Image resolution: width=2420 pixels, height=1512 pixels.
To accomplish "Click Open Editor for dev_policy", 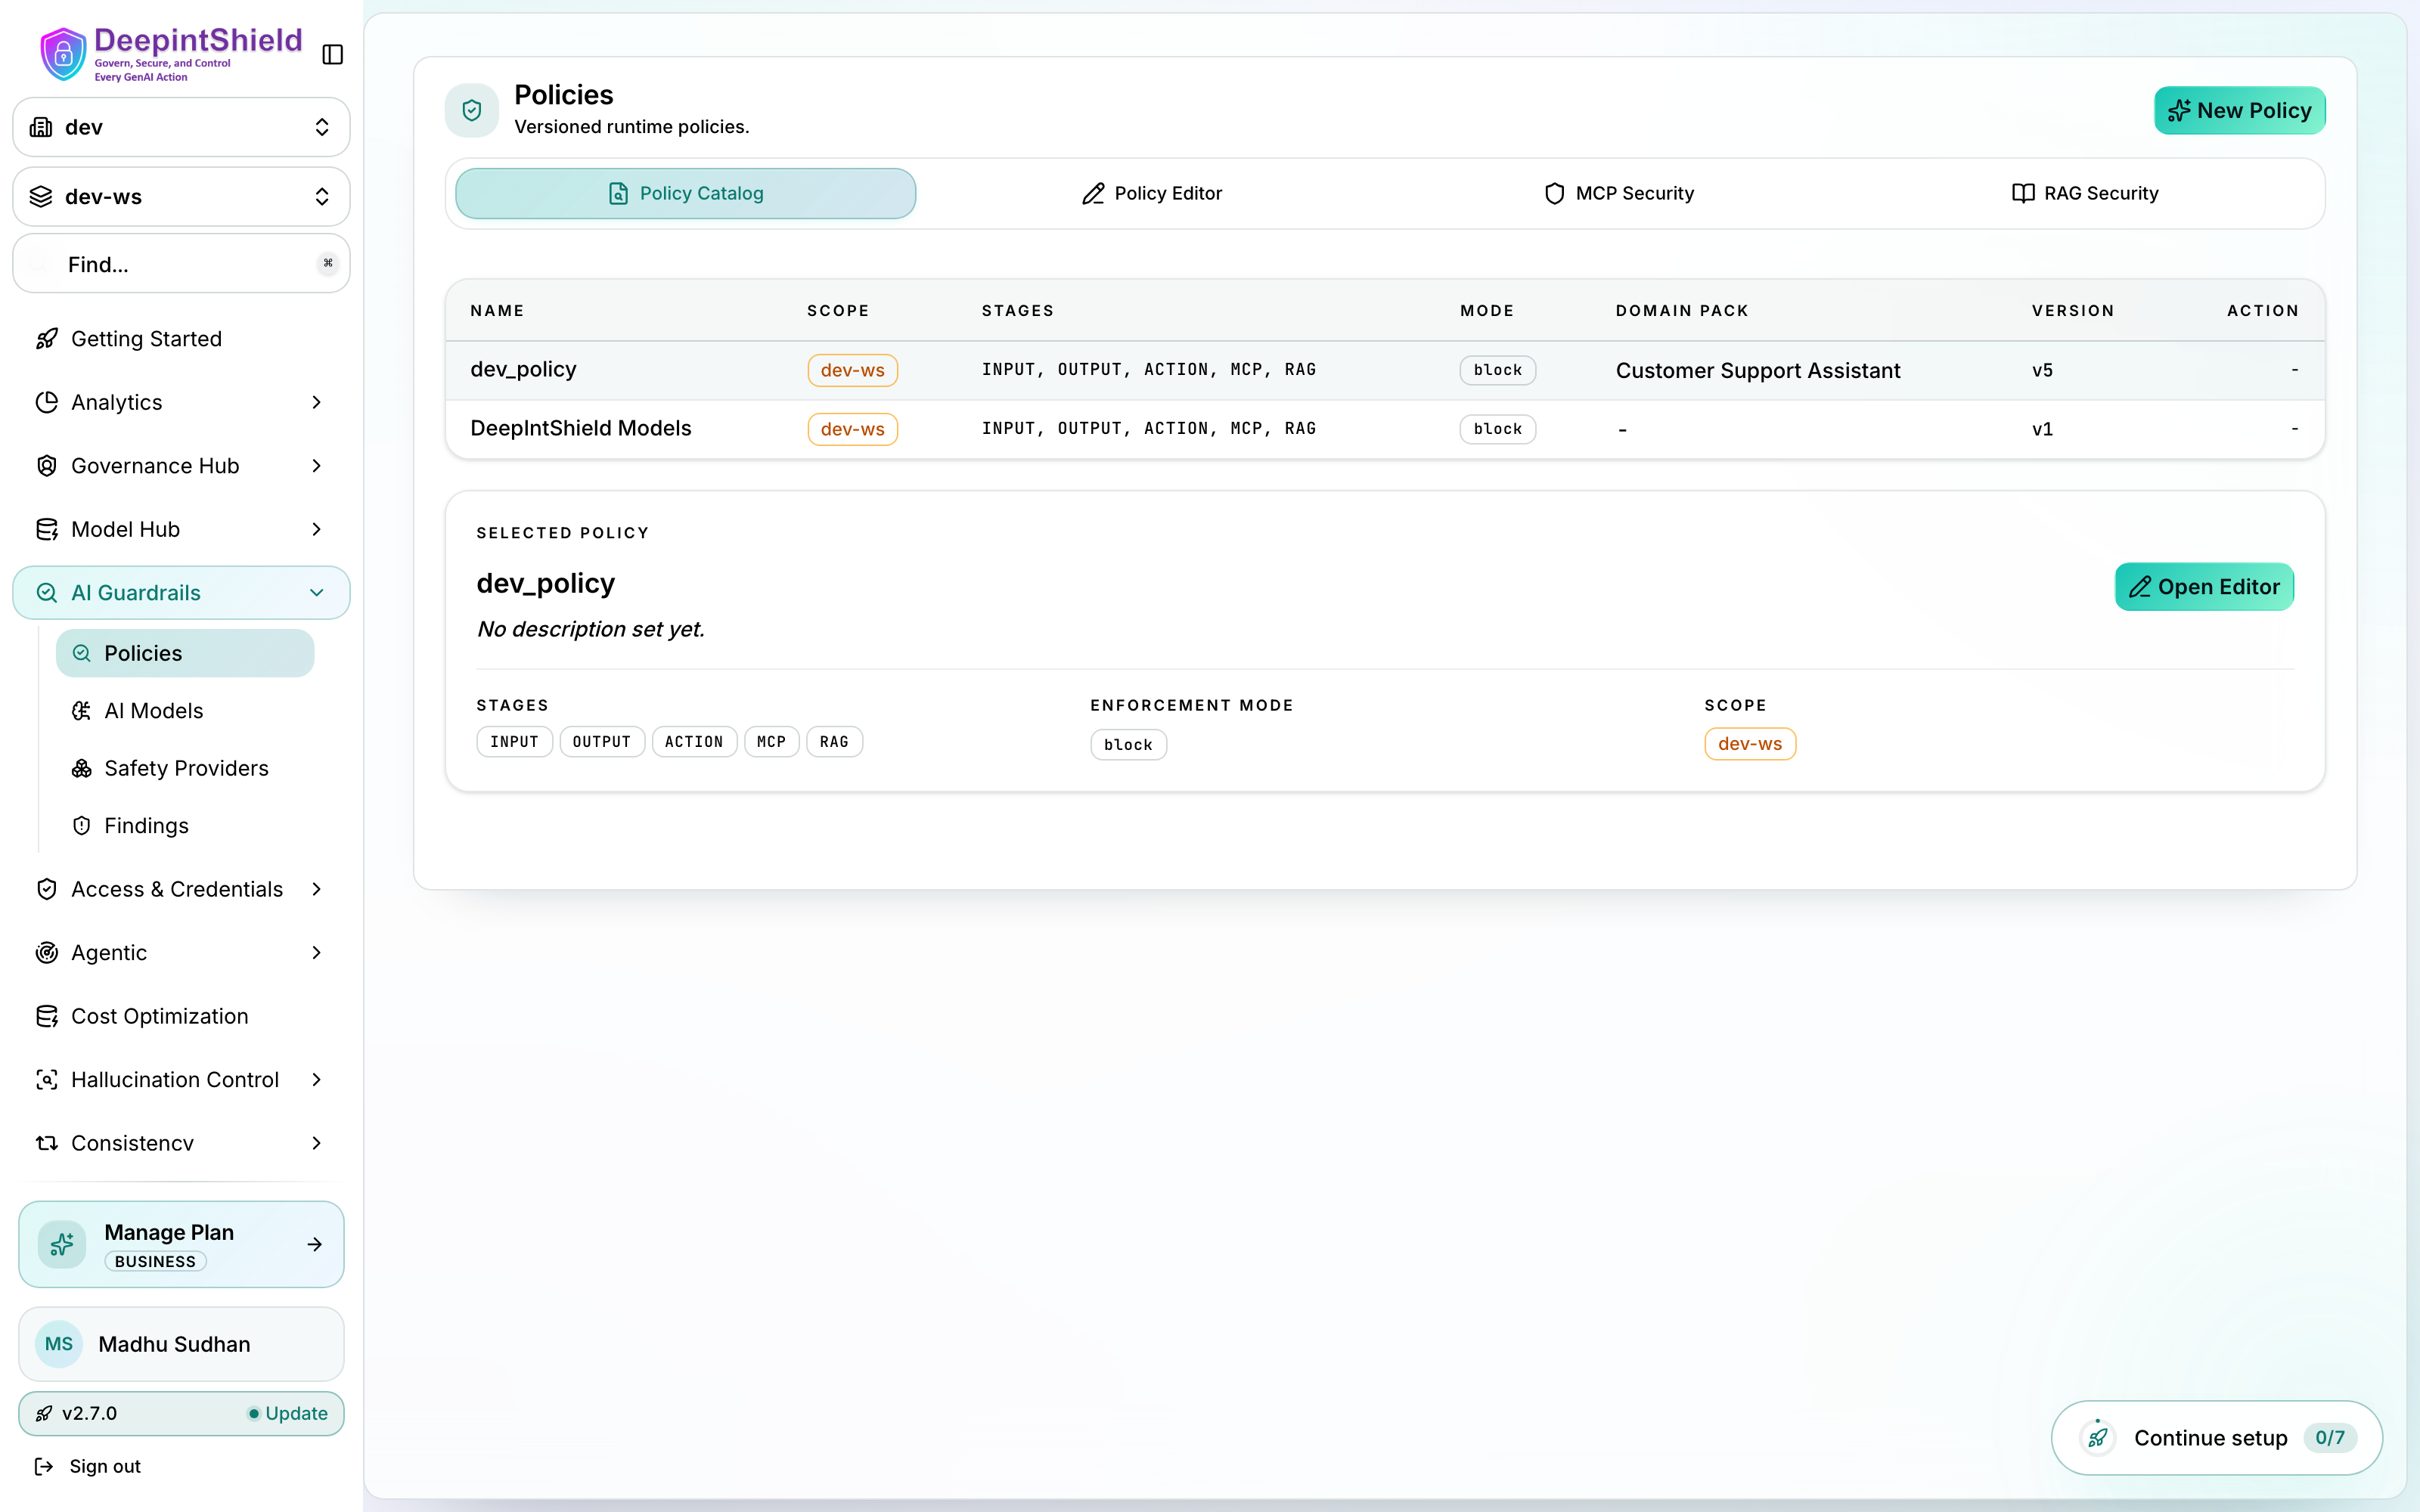I will coord(2204,586).
